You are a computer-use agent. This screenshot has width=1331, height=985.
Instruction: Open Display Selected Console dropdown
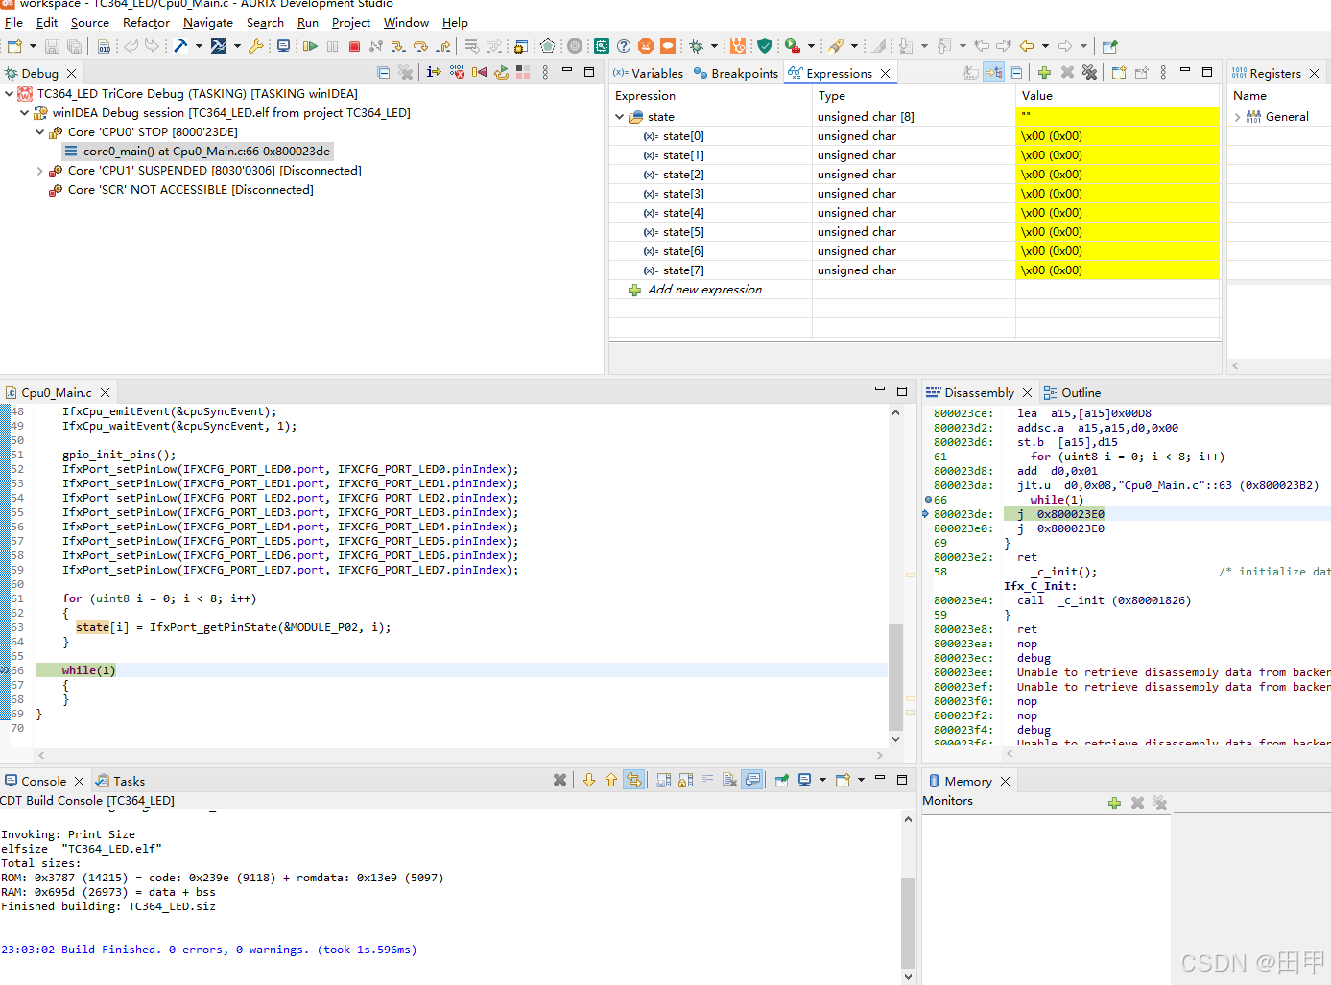click(x=822, y=781)
